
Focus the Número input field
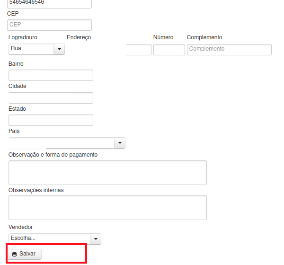(169, 50)
